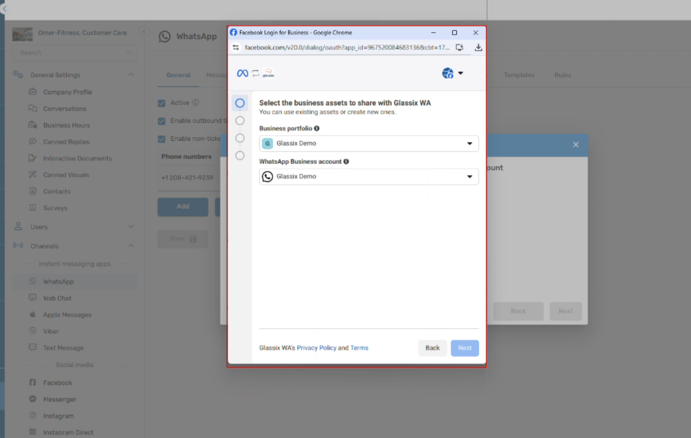Select the Text Message channel
Image resolution: width=691 pixels, height=438 pixels.
[x=63, y=348]
